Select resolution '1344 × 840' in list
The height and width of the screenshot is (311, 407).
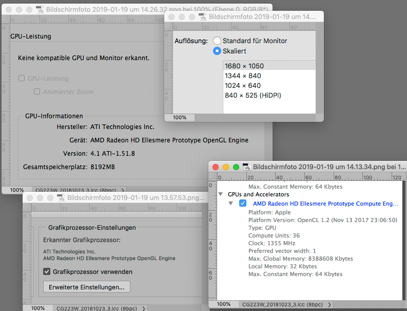point(269,76)
